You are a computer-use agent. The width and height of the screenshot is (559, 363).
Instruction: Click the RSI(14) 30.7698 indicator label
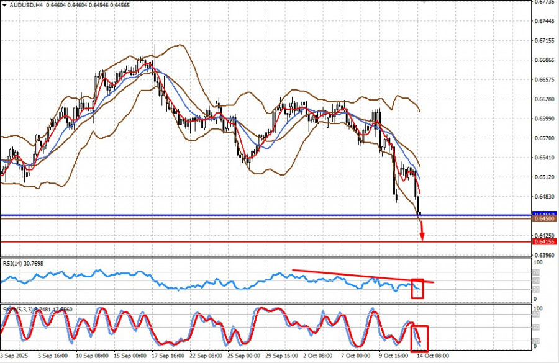coord(23,263)
